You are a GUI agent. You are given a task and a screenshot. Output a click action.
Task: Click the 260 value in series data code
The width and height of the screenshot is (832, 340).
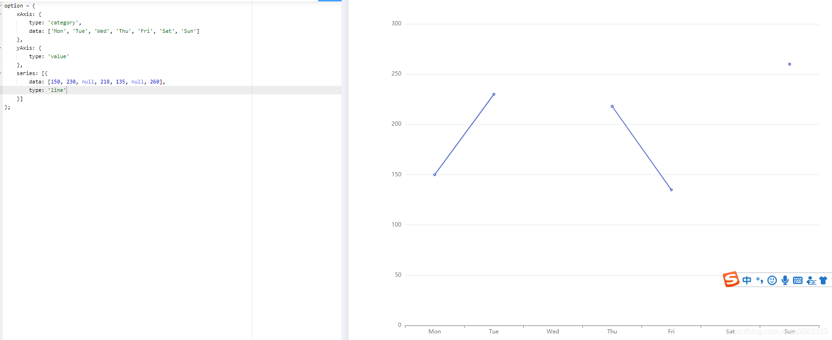tap(155, 82)
